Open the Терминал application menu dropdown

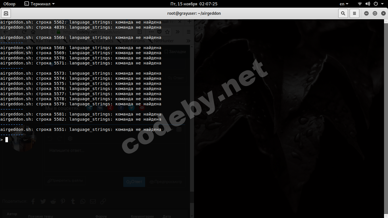pos(39,4)
